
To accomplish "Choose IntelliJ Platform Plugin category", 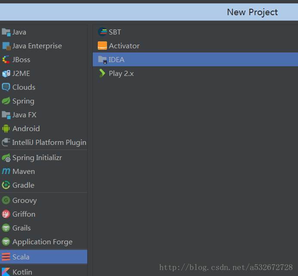I will pyautogui.click(x=49, y=142).
